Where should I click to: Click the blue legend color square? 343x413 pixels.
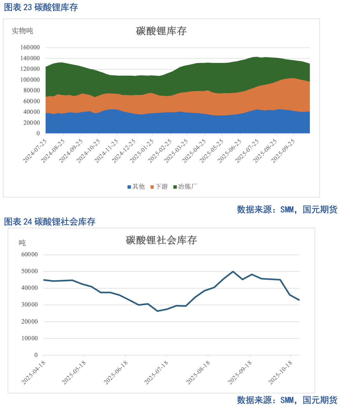pos(129,187)
